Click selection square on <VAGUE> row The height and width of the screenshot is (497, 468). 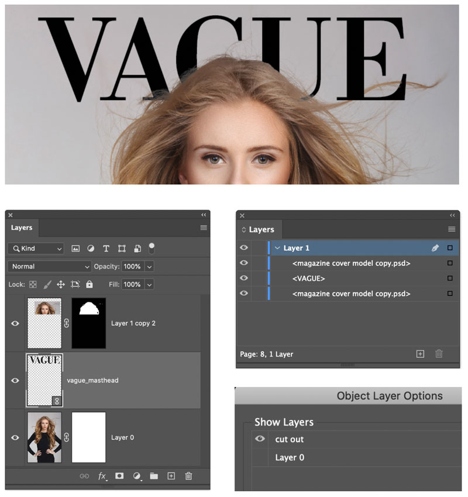pos(450,278)
